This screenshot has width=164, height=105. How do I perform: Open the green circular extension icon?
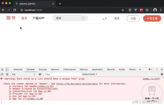[147, 10]
